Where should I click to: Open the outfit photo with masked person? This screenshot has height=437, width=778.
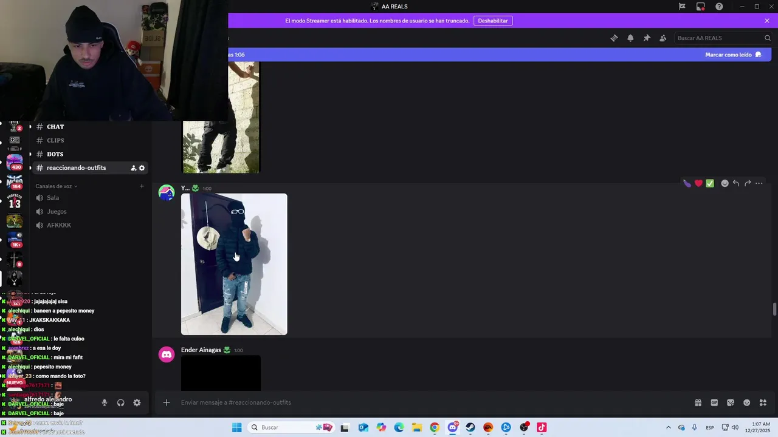(x=234, y=264)
